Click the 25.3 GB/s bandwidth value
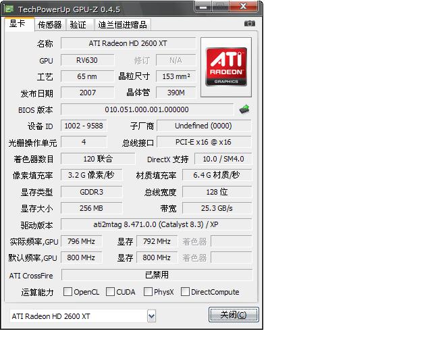432x346 pixels. pyautogui.click(x=217, y=208)
